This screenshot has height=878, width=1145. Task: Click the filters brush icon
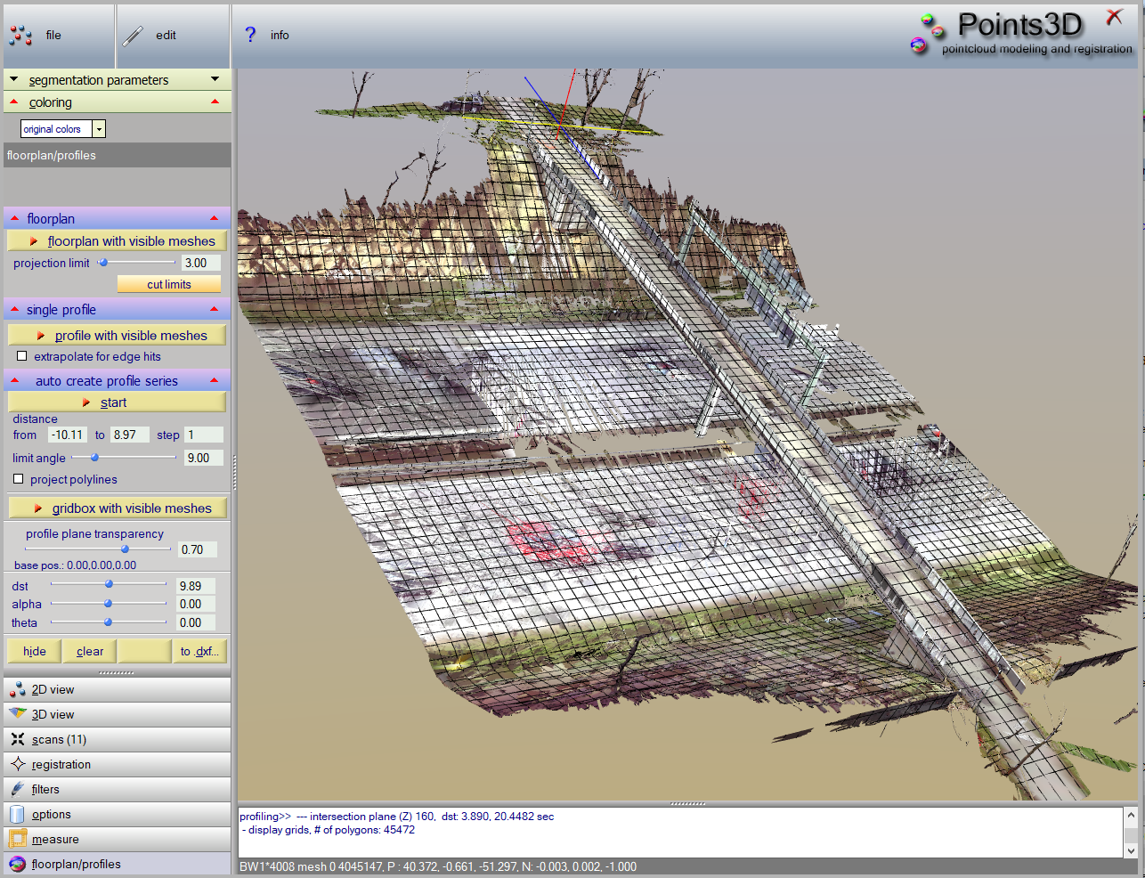(17, 789)
